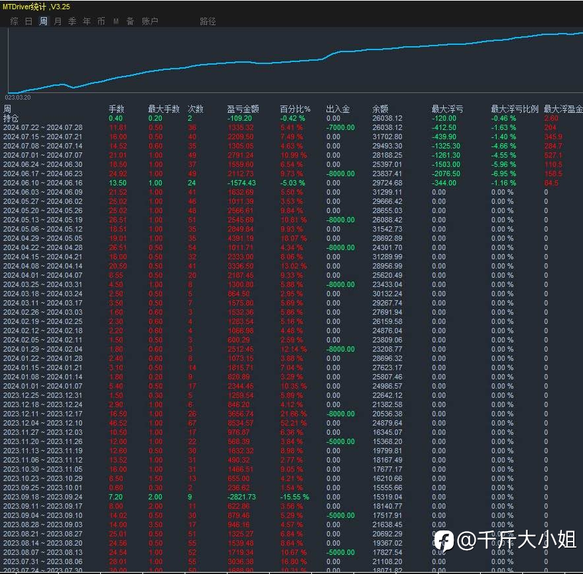
Task: Switch to the 年 yearly tab
Action: [x=86, y=21]
